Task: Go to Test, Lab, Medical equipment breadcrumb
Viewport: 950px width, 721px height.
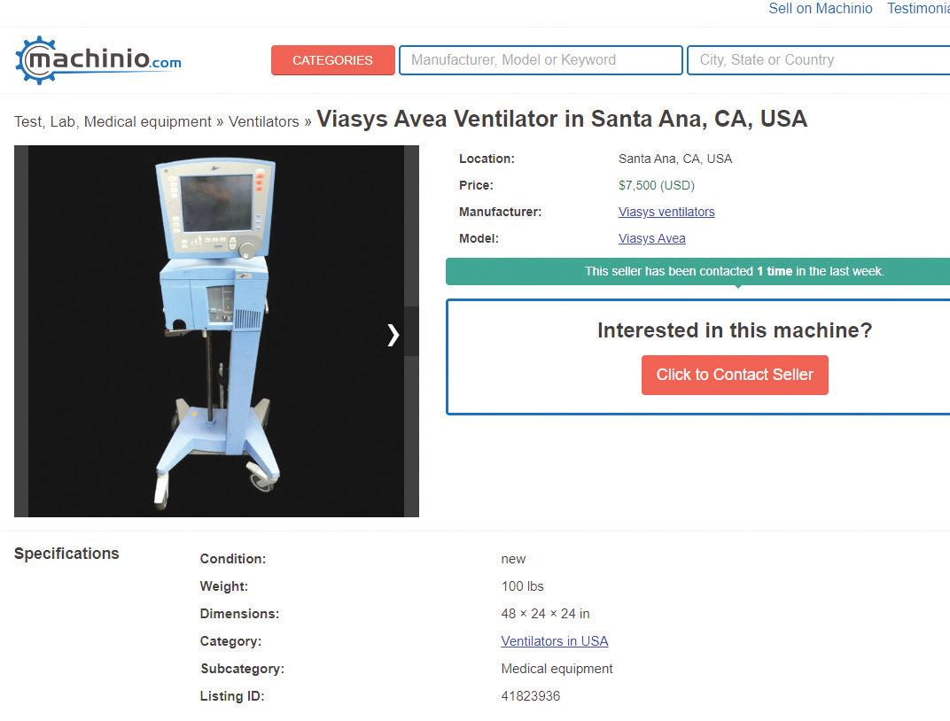Action: coord(113,121)
